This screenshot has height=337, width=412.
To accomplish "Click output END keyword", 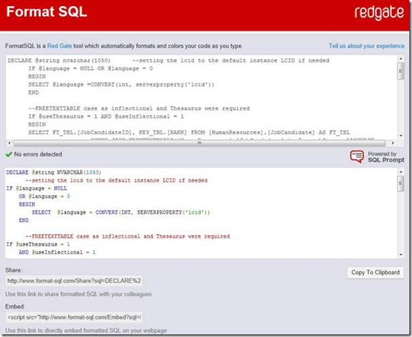I will pos(23,221).
